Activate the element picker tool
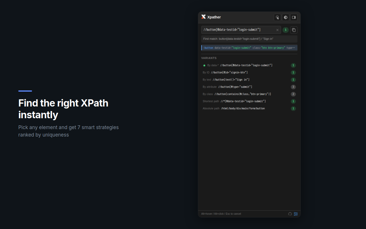This screenshot has height=229, width=366. [x=277, y=17]
